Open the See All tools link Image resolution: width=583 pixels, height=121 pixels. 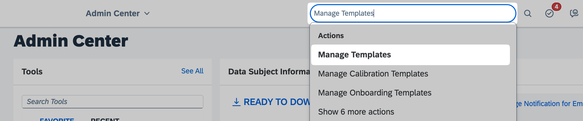pos(192,71)
